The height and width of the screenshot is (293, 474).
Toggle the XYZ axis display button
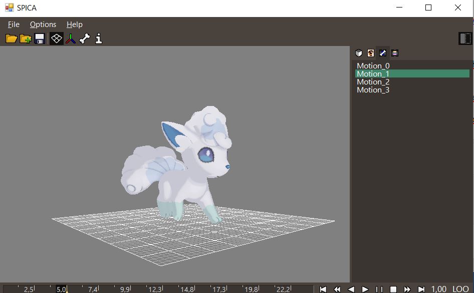click(71, 38)
